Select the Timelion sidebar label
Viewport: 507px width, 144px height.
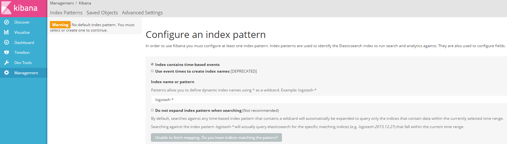point(22,53)
